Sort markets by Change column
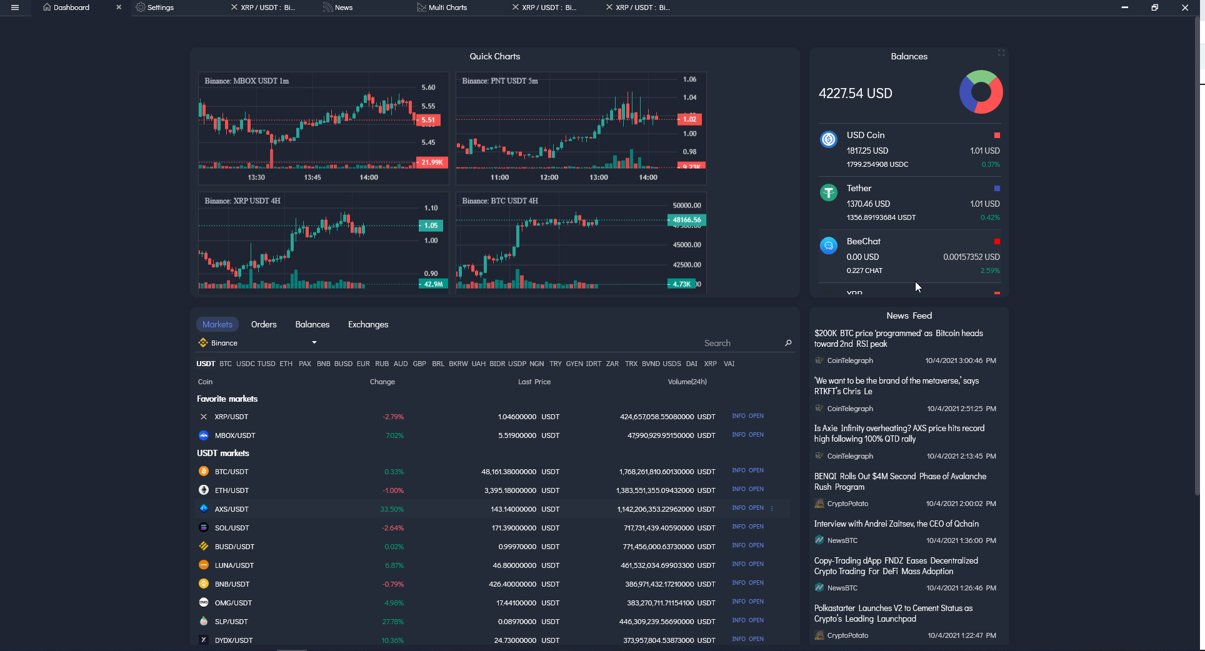Image resolution: width=1205 pixels, height=651 pixels. click(382, 382)
